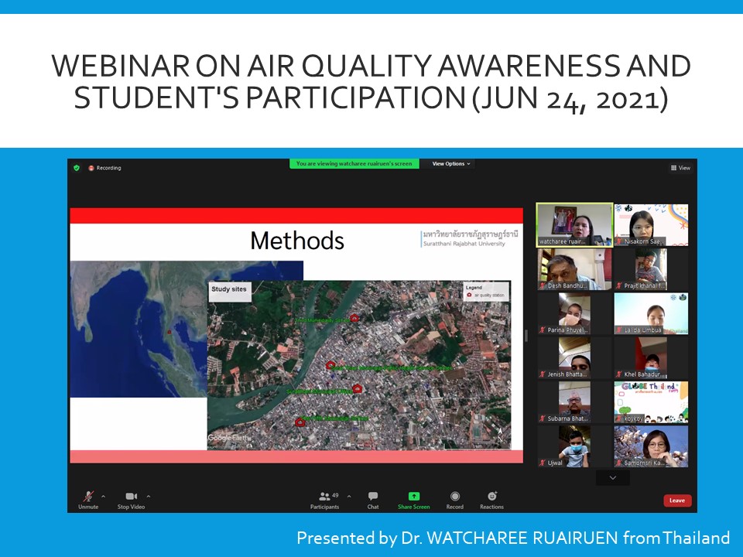Viewport: 743px width, 557px height.
Task: Click the green Share Screen icon
Action: [x=413, y=496]
